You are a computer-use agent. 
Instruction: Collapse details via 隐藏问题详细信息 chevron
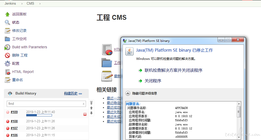(128, 94)
